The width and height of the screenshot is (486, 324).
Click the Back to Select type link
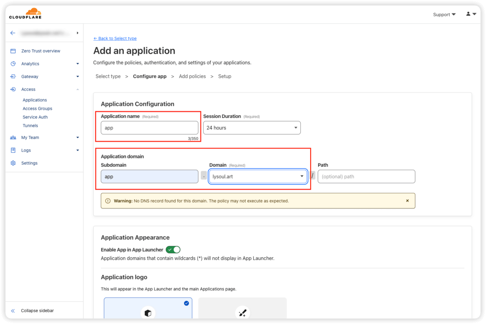coord(115,38)
